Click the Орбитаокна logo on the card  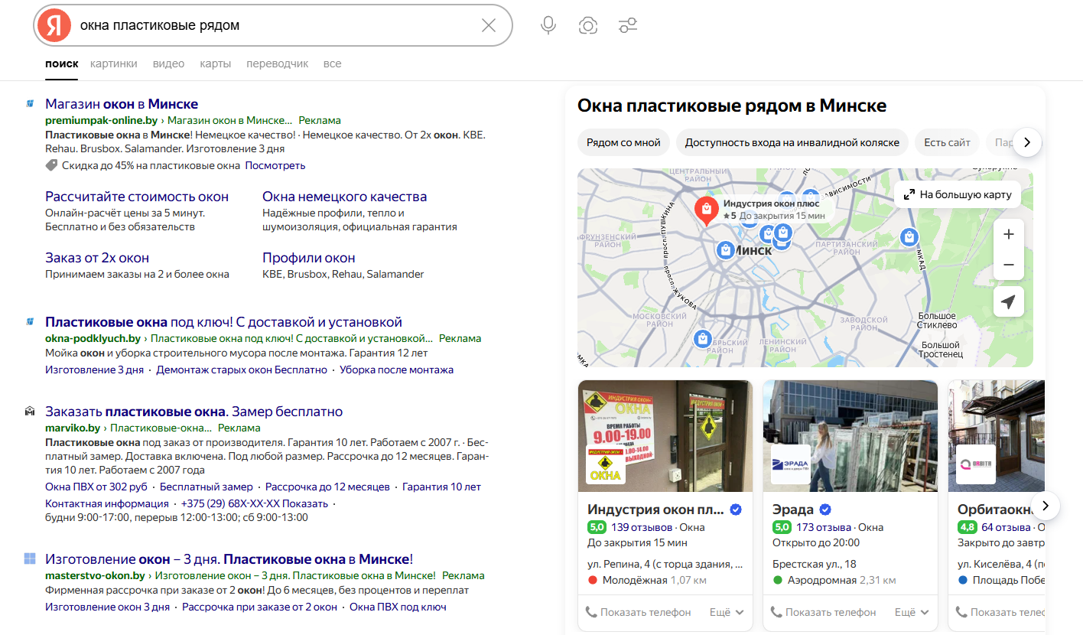pyautogui.click(x=976, y=464)
